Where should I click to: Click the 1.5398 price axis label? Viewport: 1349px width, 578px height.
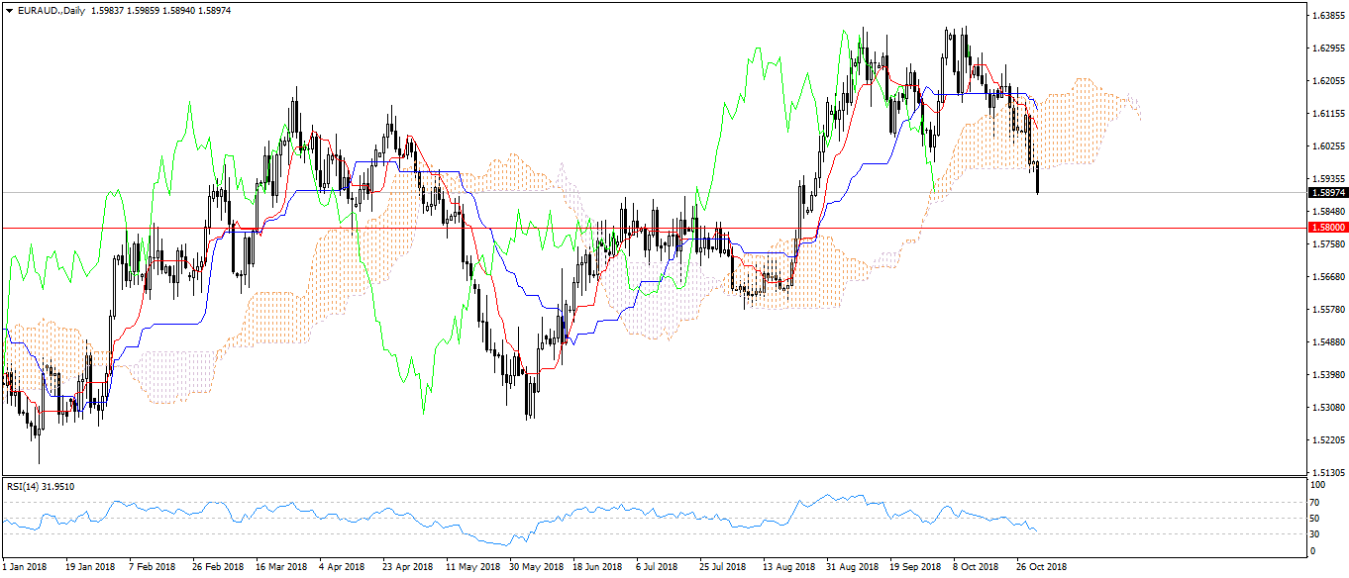(1327, 375)
